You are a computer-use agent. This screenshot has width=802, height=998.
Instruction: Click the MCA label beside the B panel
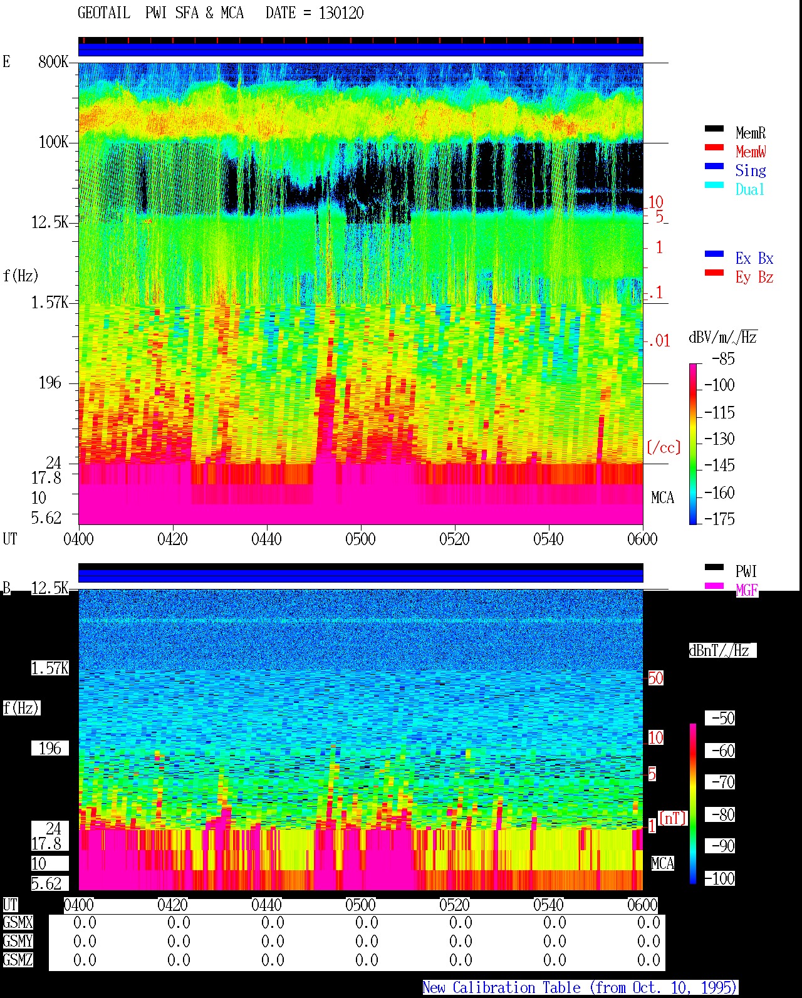[662, 863]
